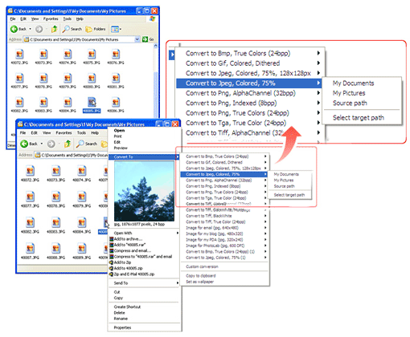Click the green Go arrow beside the address bar
Viewport: 410px width, 337px height.
pos(145,39)
